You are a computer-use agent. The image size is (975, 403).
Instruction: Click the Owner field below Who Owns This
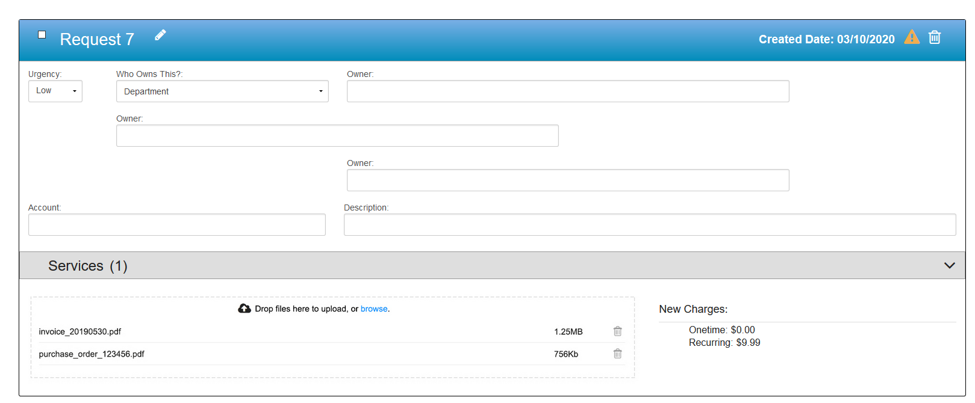(337, 136)
